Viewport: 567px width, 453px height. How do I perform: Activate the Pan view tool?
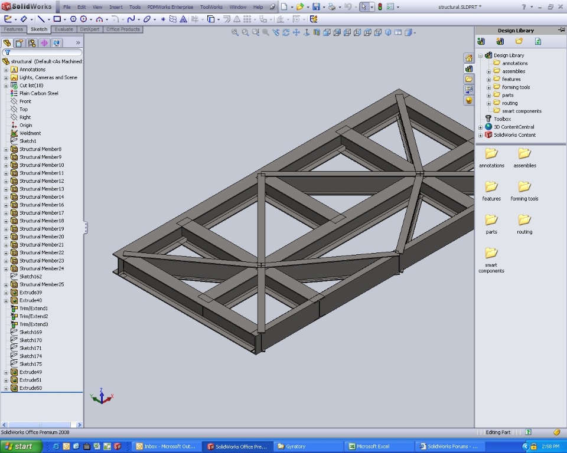coord(296,32)
